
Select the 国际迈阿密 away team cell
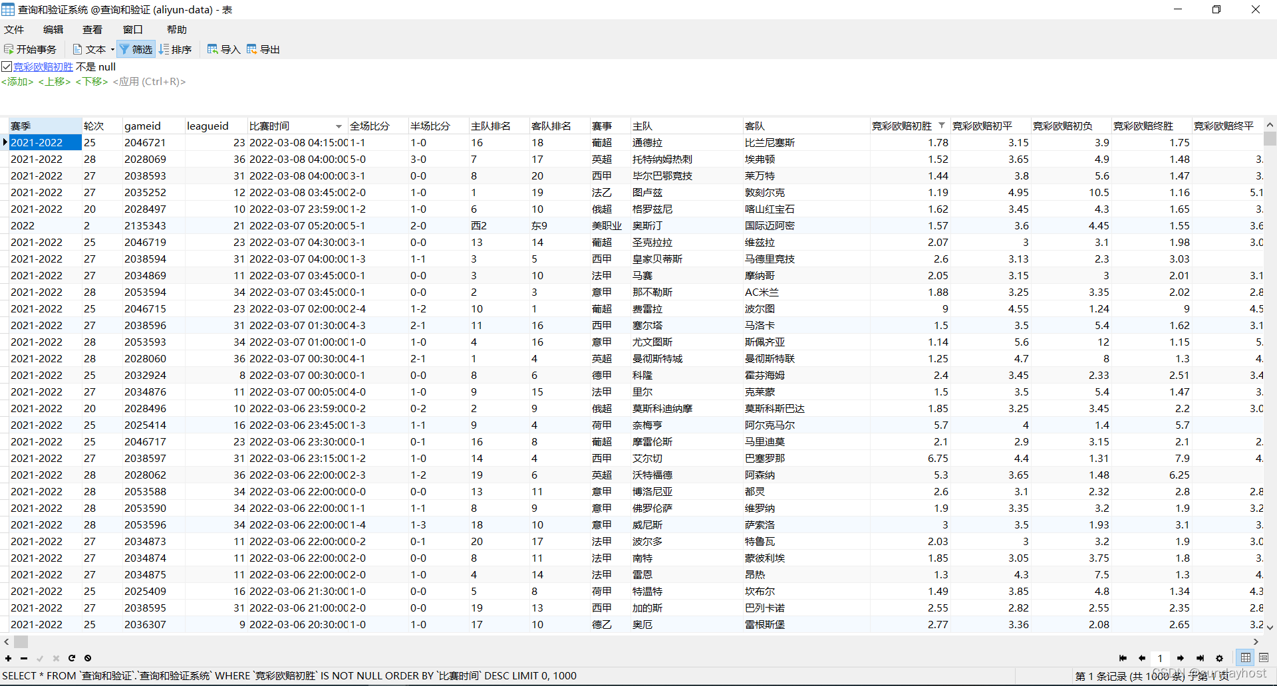point(806,225)
